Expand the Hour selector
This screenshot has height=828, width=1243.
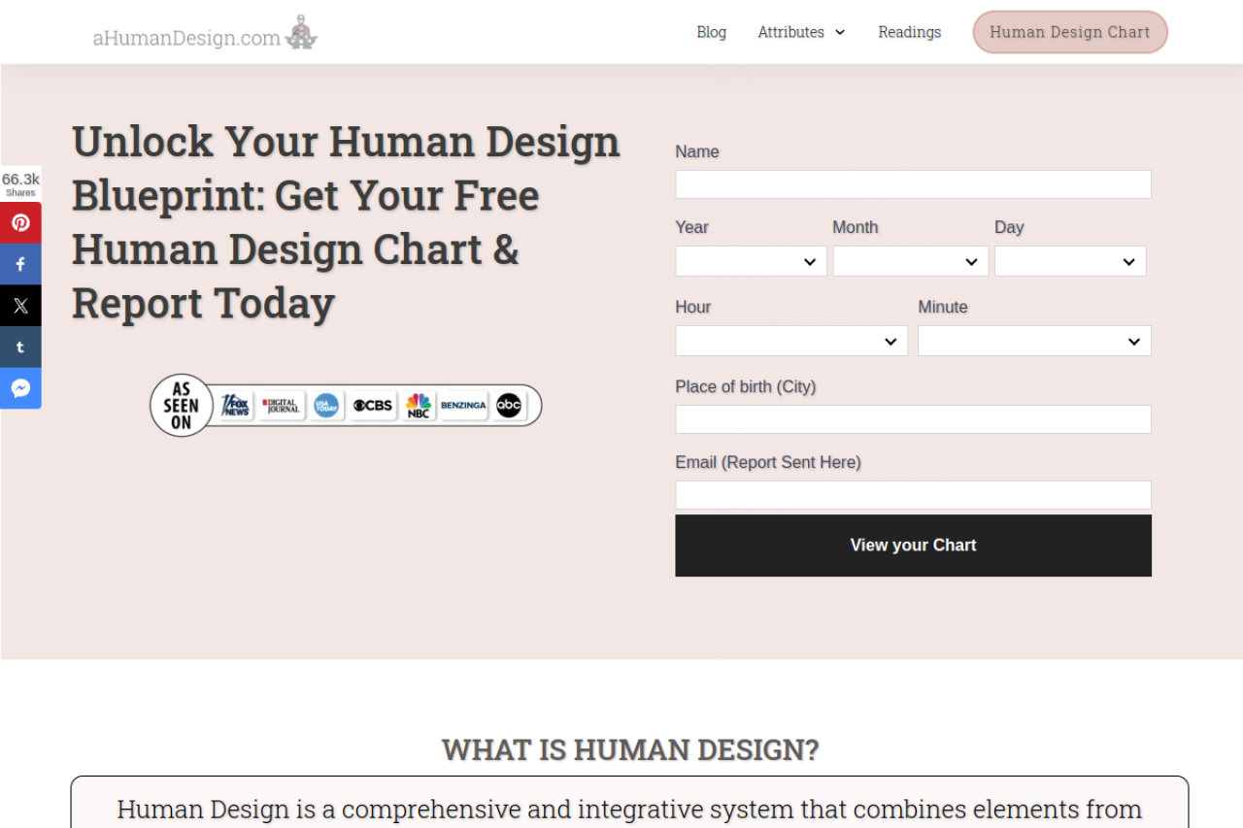click(791, 341)
